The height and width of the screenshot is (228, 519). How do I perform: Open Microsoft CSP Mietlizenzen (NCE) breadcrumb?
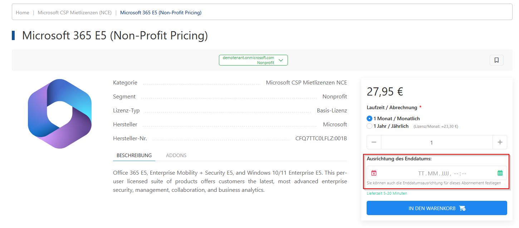74,13
